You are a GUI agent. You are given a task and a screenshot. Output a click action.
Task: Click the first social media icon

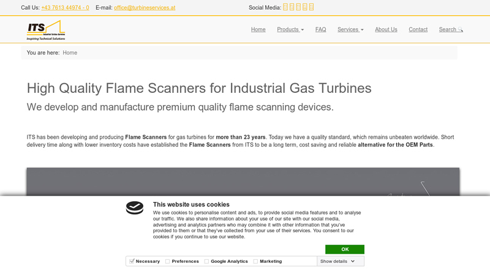click(x=285, y=7)
